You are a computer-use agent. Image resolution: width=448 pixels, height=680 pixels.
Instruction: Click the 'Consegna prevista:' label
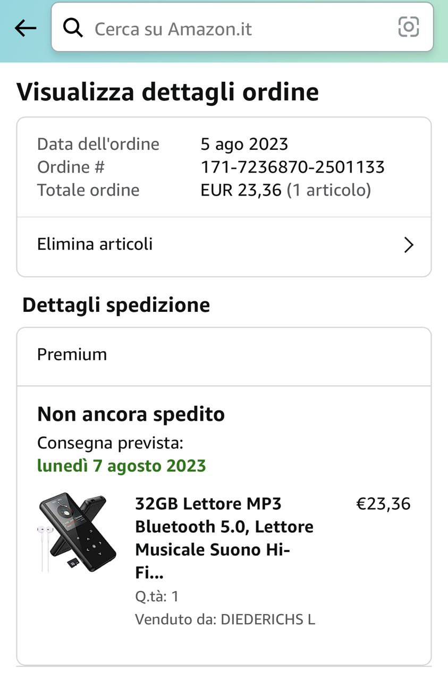tap(110, 443)
